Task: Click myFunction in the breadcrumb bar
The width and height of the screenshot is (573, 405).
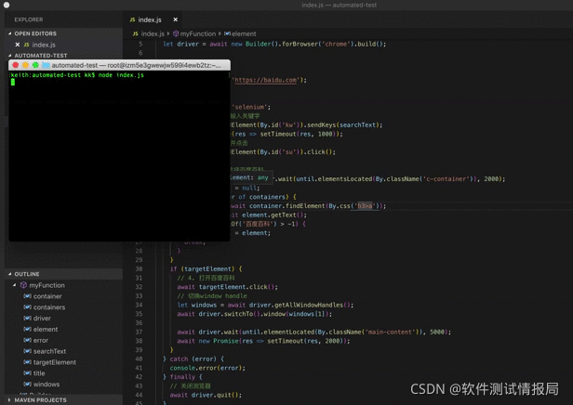Action: pyautogui.click(x=198, y=33)
